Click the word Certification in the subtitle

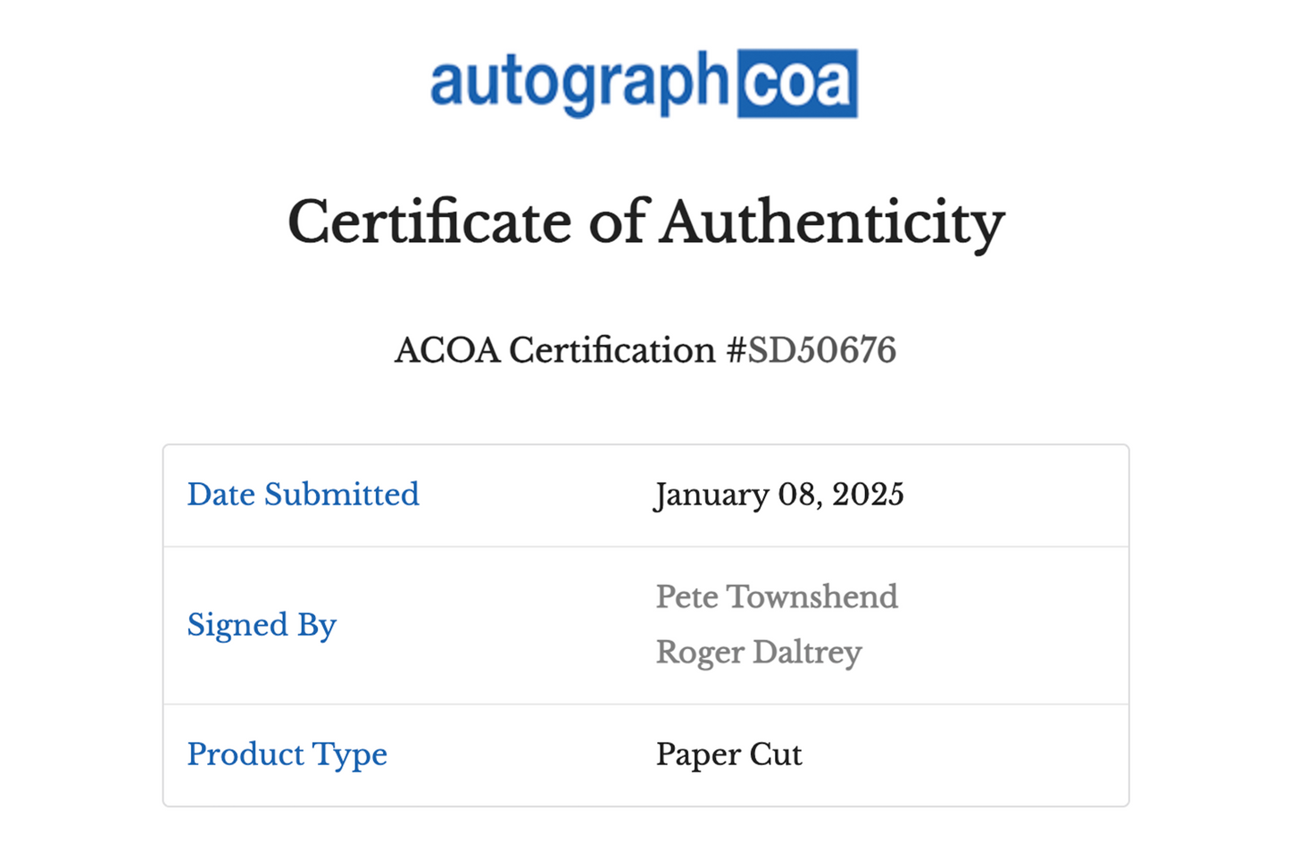pos(612,350)
